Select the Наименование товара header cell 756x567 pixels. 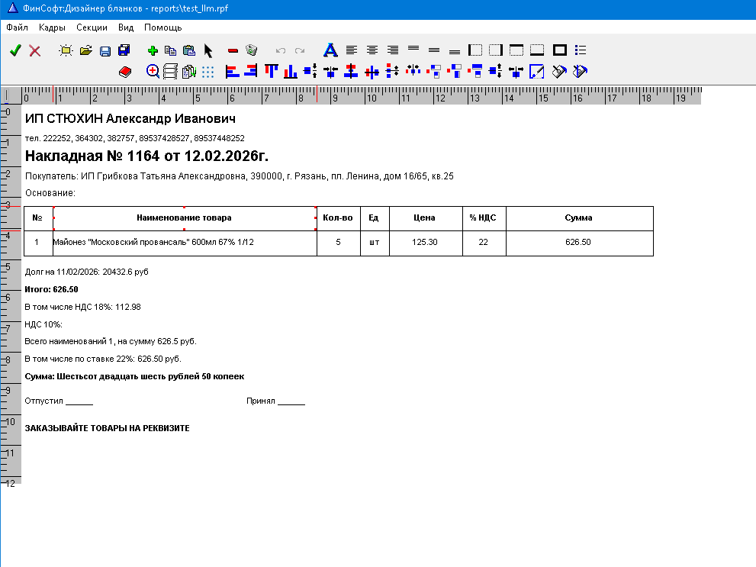point(185,218)
